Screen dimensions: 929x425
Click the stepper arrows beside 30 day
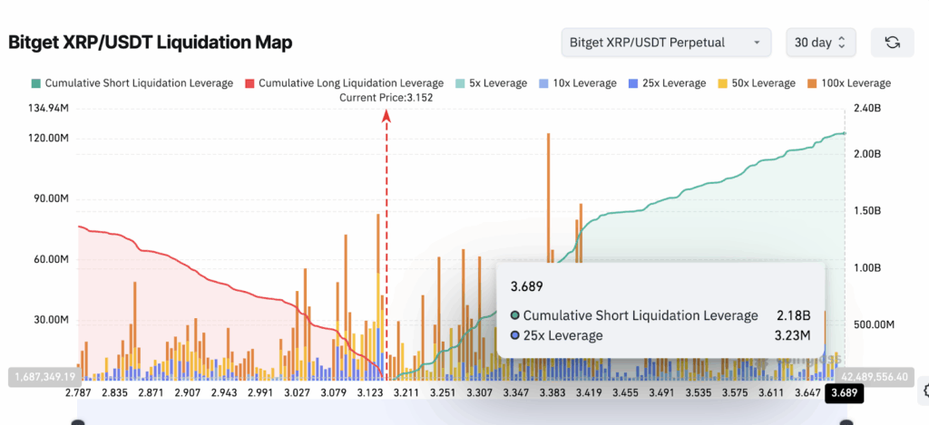coord(841,43)
